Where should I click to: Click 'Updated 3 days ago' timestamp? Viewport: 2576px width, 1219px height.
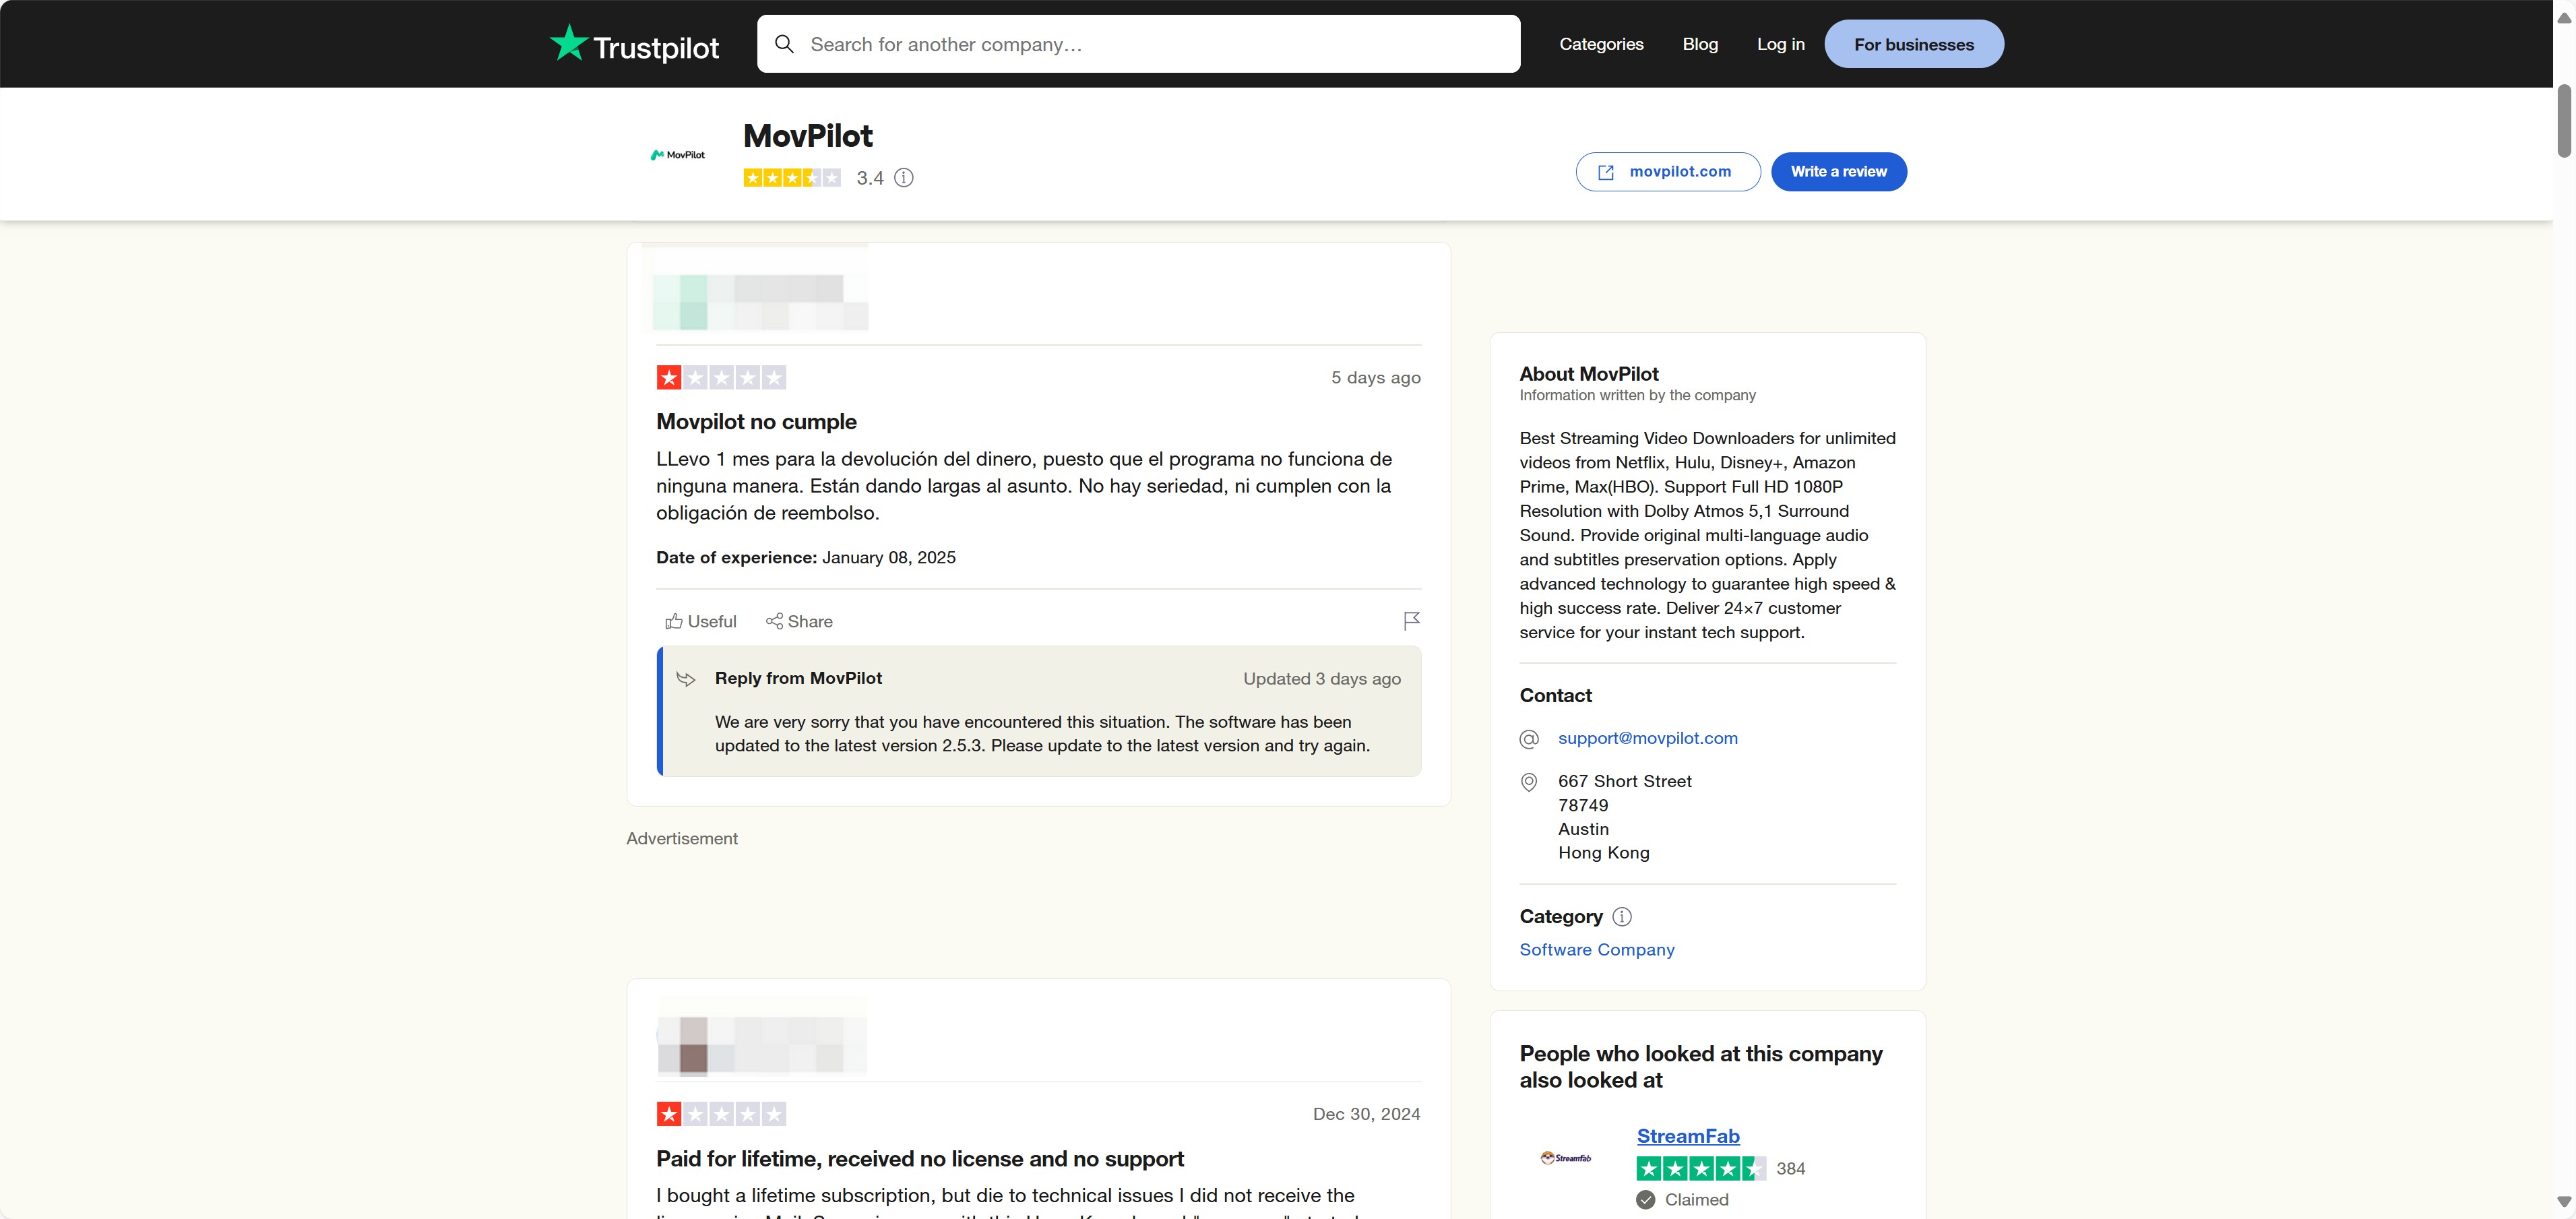pos(1321,678)
